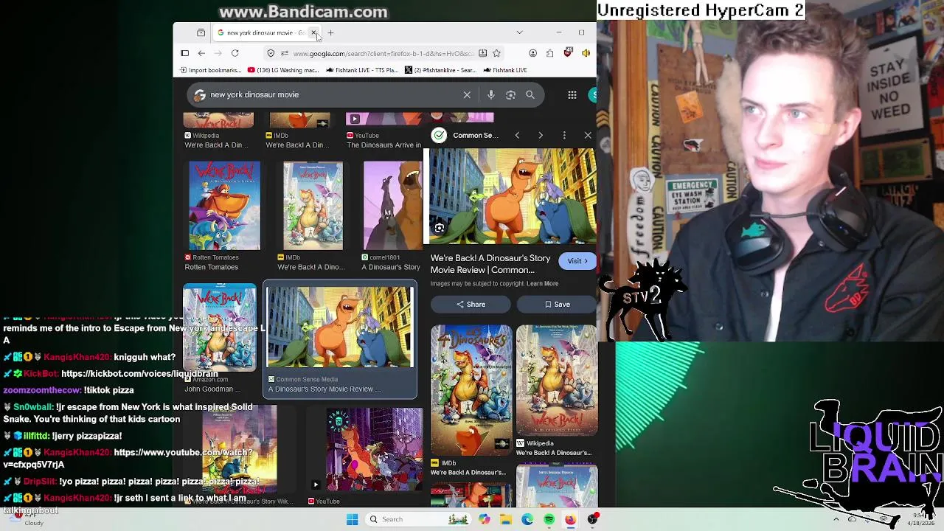This screenshot has height=531, width=944.
Task: Select the Common Sense Media movie review thumbnail
Action: [x=340, y=327]
